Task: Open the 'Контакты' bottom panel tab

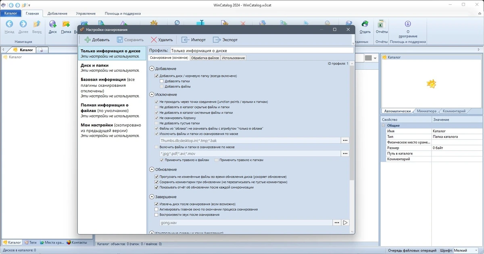Action: [x=77, y=242]
